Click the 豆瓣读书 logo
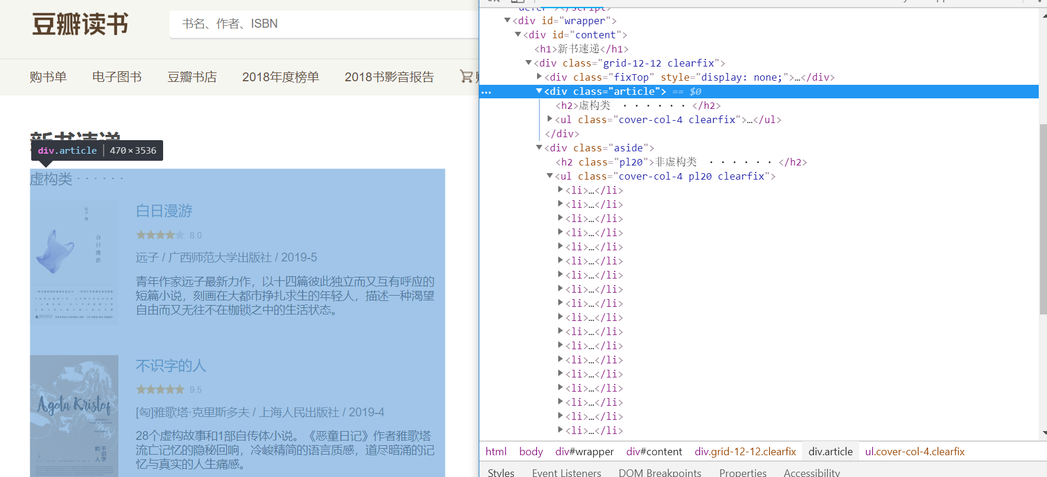1047x477 pixels. pos(80,24)
